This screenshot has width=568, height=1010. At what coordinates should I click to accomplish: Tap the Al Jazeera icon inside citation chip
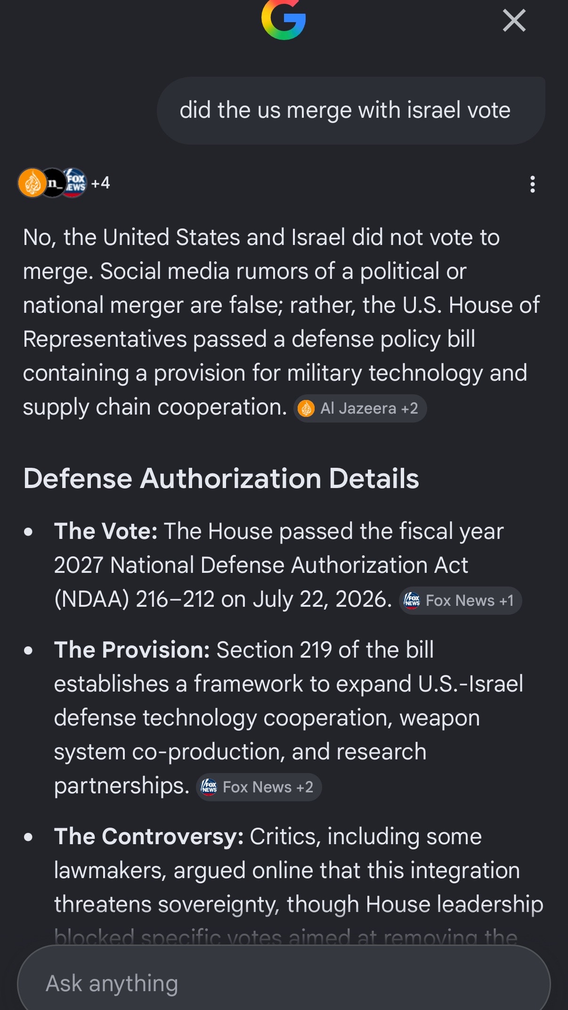pyautogui.click(x=306, y=408)
